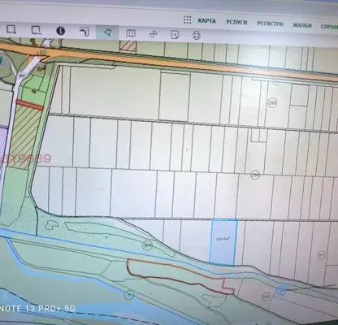This screenshot has width=338, height=325.
Task: Select the zoom-out rectangle tool
Action: [x=36, y=30]
